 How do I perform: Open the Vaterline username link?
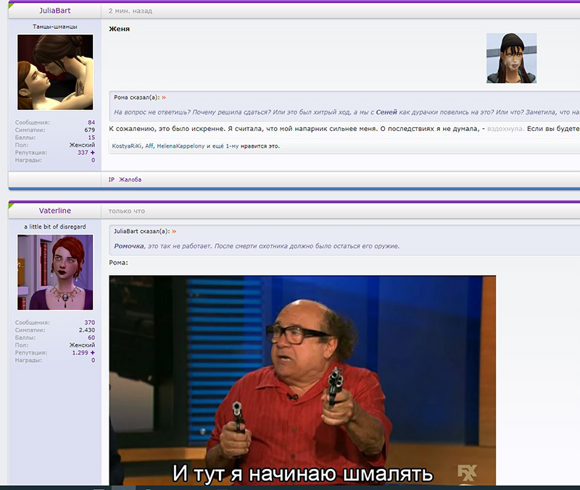point(55,211)
